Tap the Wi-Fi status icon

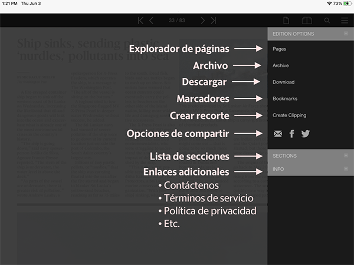[329, 4]
